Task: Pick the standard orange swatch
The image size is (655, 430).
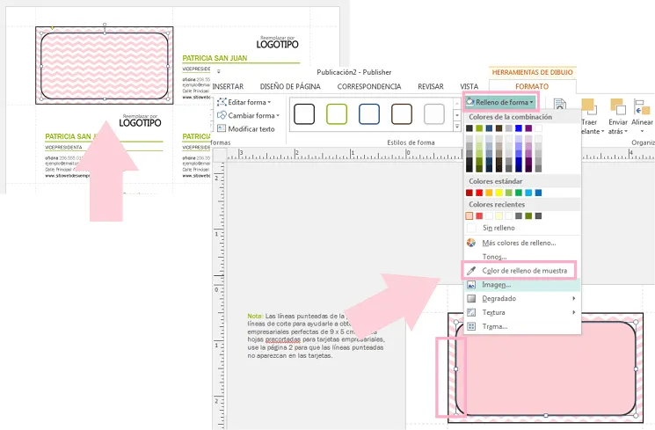Action: point(489,193)
